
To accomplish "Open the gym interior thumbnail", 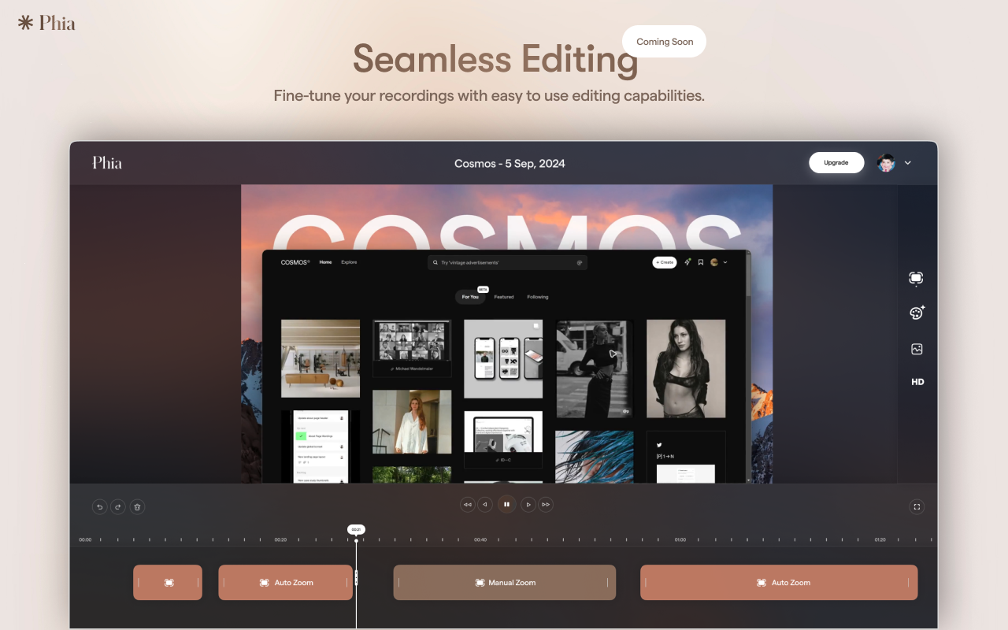I will [321, 358].
